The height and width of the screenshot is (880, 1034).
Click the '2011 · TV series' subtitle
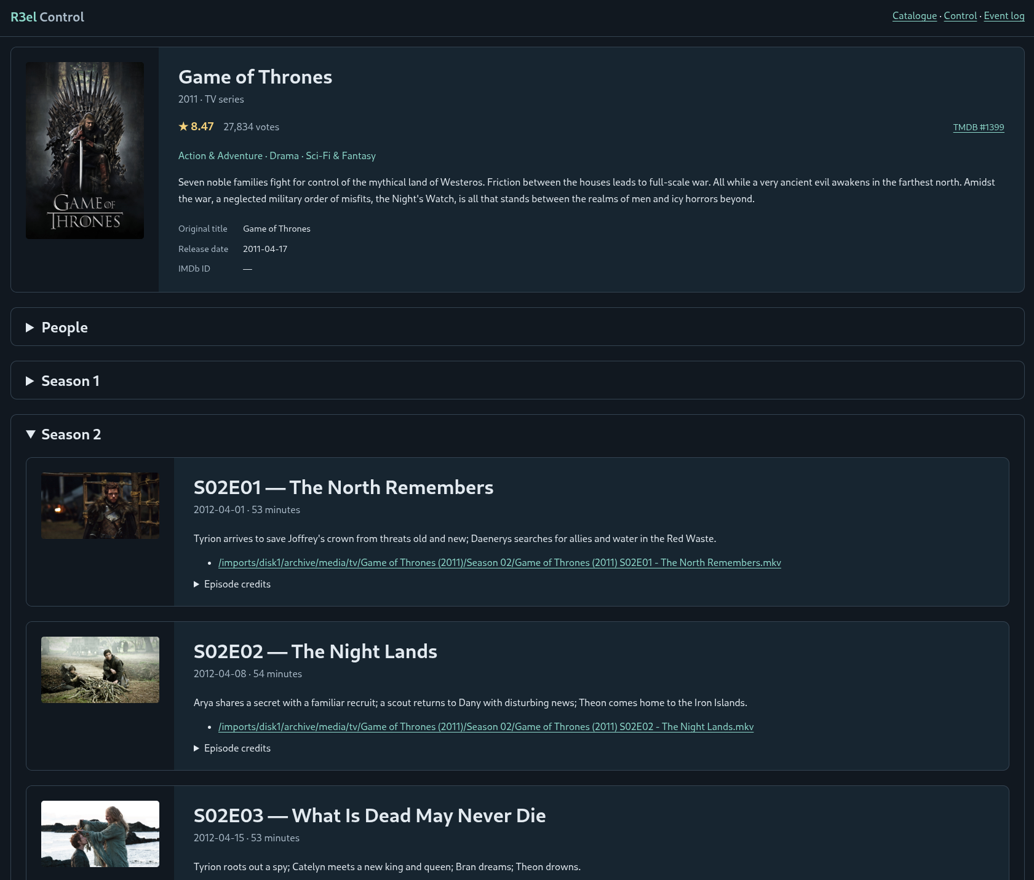(x=211, y=100)
